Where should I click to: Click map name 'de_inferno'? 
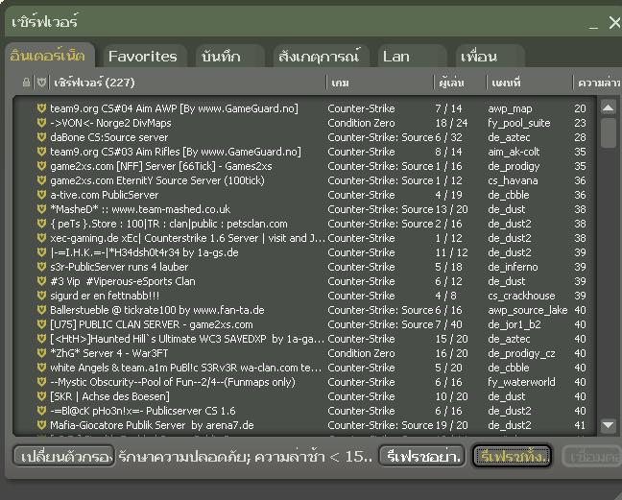(x=513, y=267)
